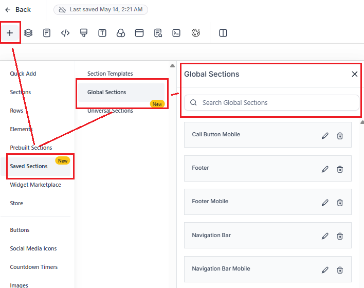Viewport: 364px width, 288px height.
Task: Open the Global Sections tab
Action: point(107,93)
